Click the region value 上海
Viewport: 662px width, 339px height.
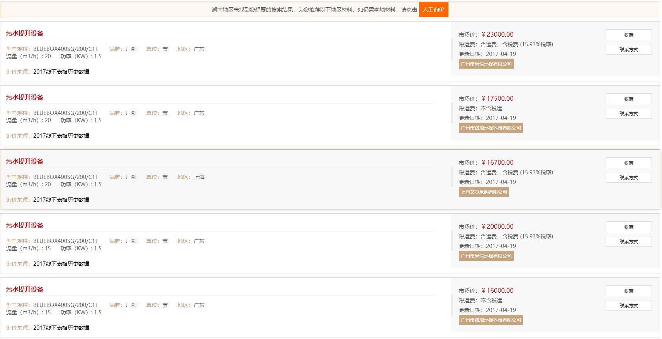coord(199,177)
